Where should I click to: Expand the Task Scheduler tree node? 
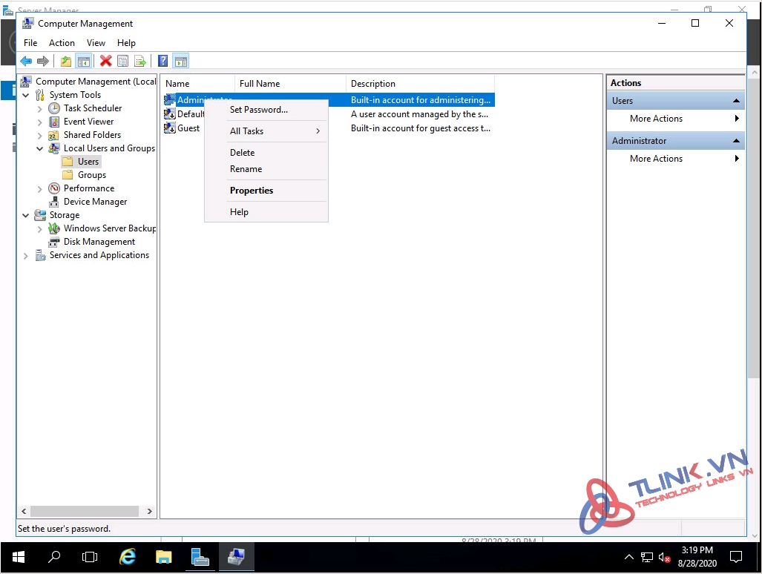tap(40, 109)
